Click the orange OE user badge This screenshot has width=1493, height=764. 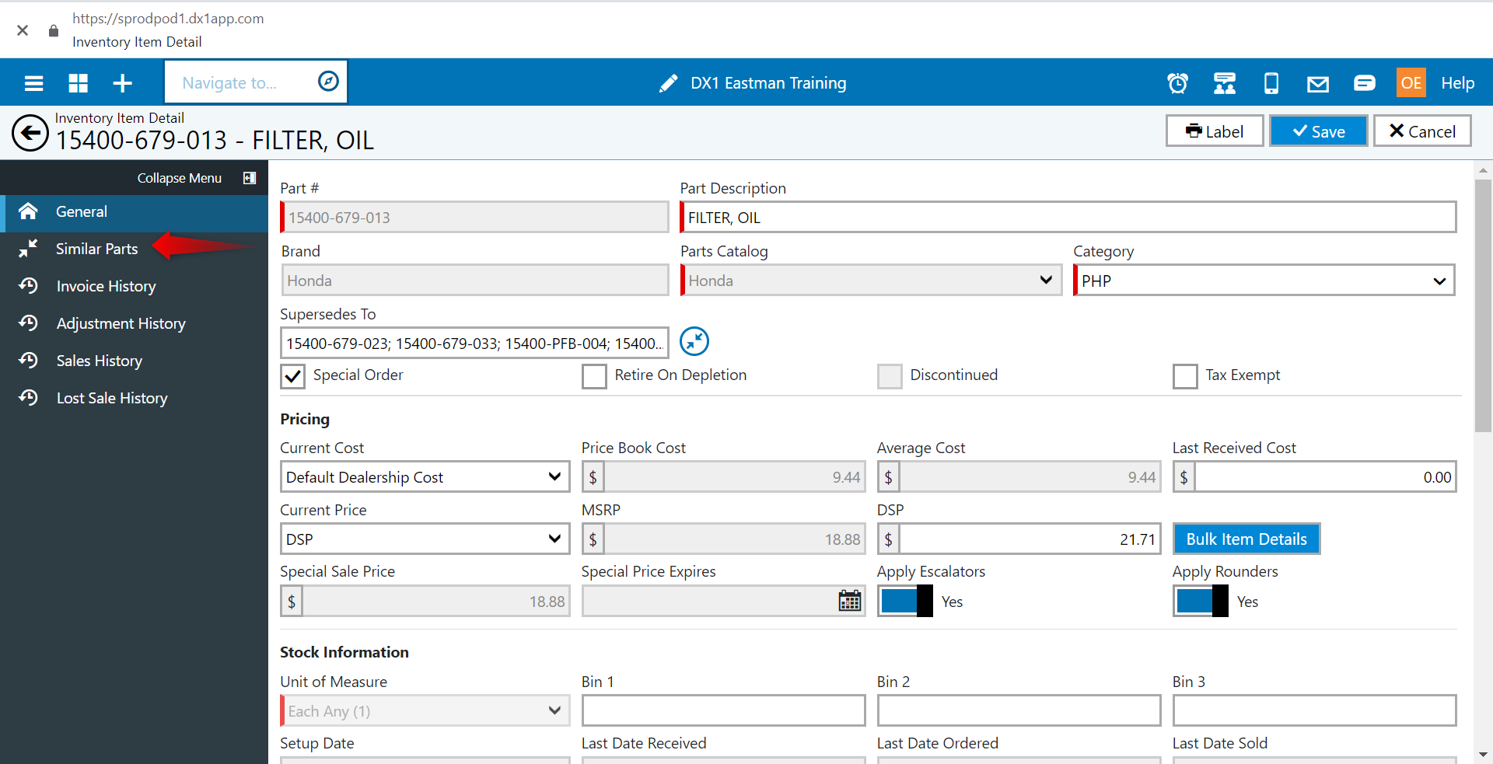pos(1411,82)
